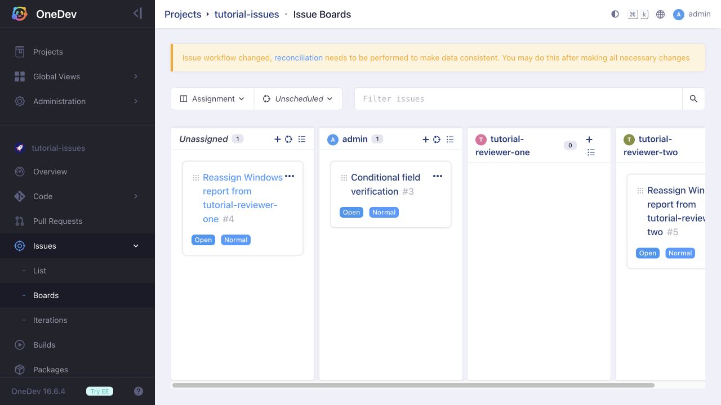721x405 pixels.
Task: Click the Code git icon
Action: click(20, 196)
